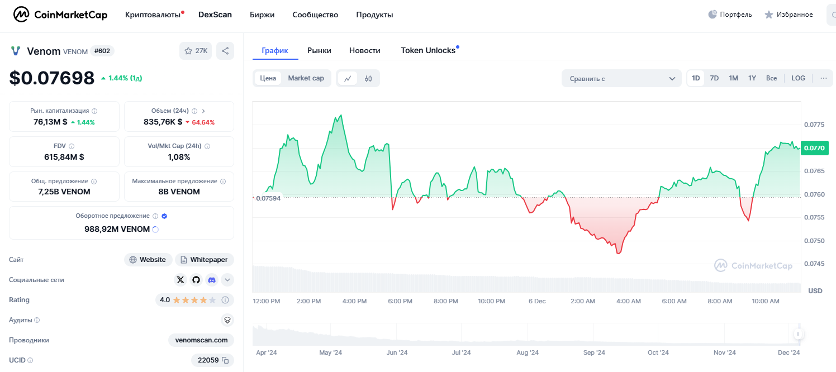Screen dimensions: 836x372
Task: Grab the chart range slider handle
Action: tap(798, 334)
